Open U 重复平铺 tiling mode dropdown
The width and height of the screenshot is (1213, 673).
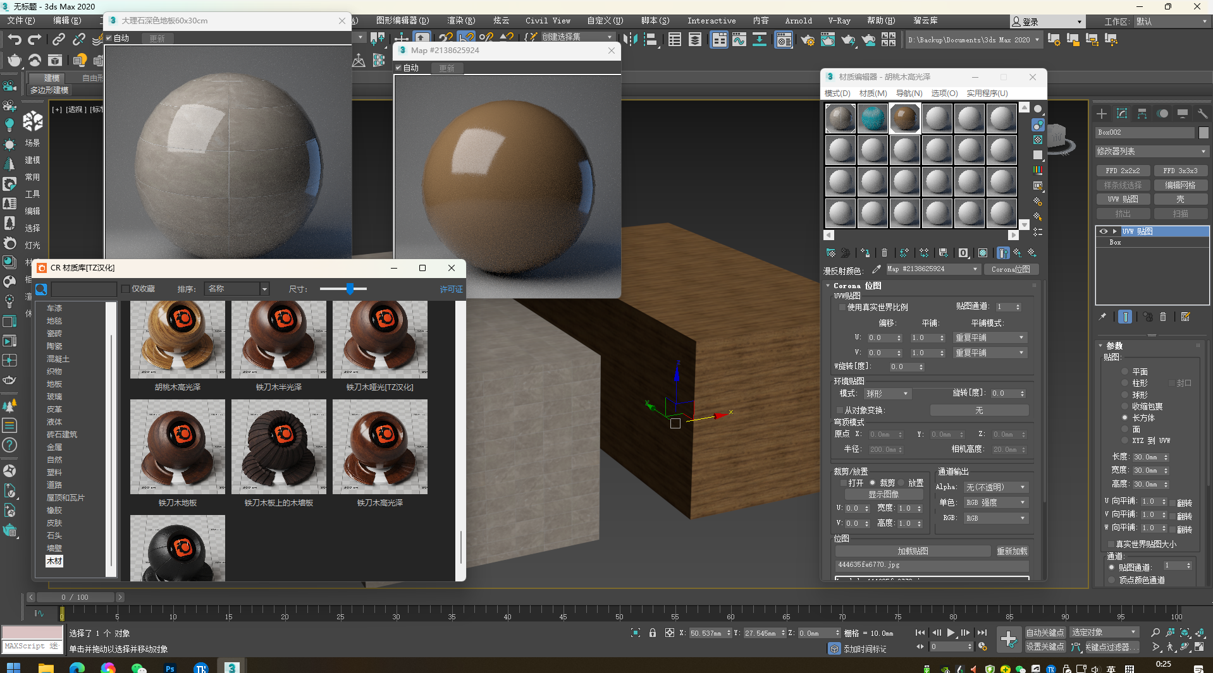(990, 337)
